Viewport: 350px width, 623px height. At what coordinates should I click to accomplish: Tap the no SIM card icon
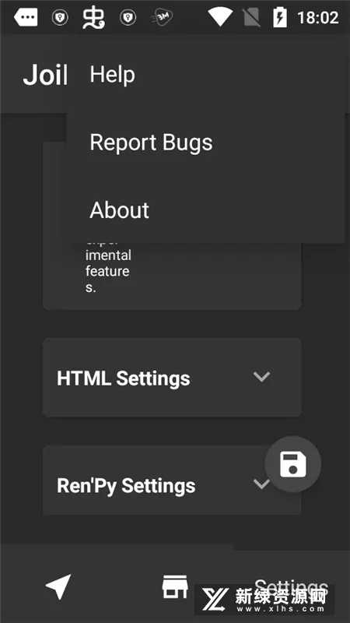pos(251,17)
